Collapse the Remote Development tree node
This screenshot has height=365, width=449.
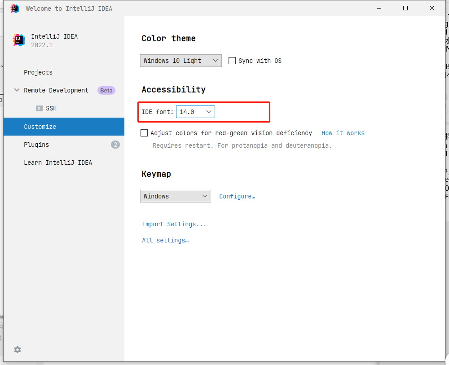pyautogui.click(x=17, y=90)
